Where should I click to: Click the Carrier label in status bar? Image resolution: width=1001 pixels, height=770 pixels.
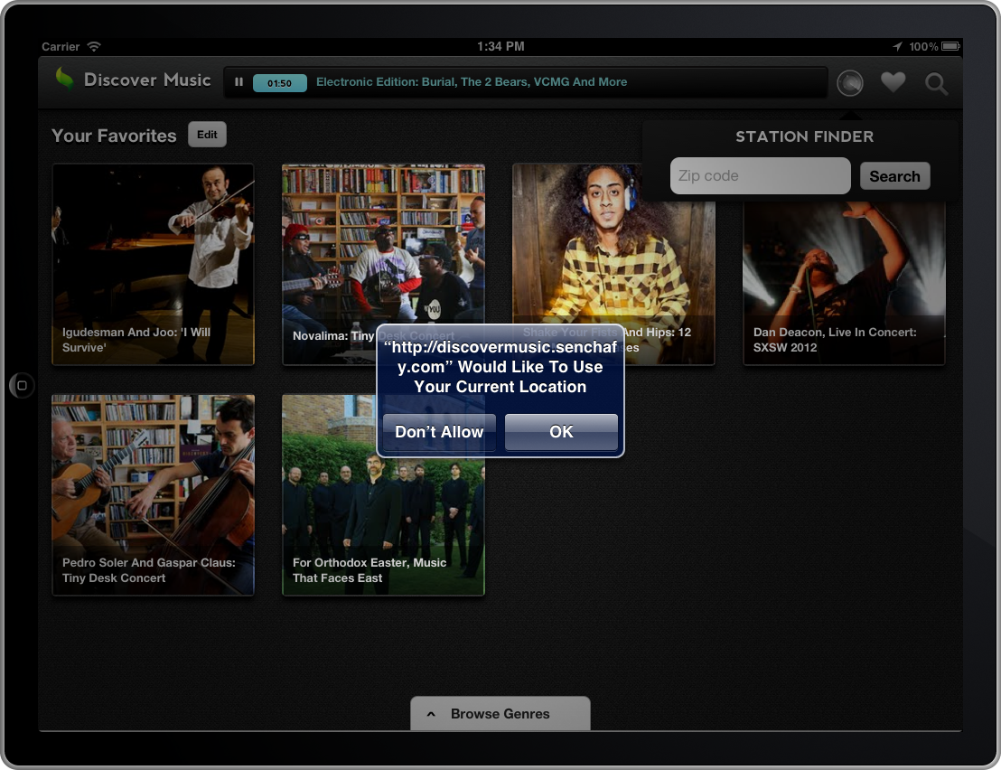tap(61, 47)
